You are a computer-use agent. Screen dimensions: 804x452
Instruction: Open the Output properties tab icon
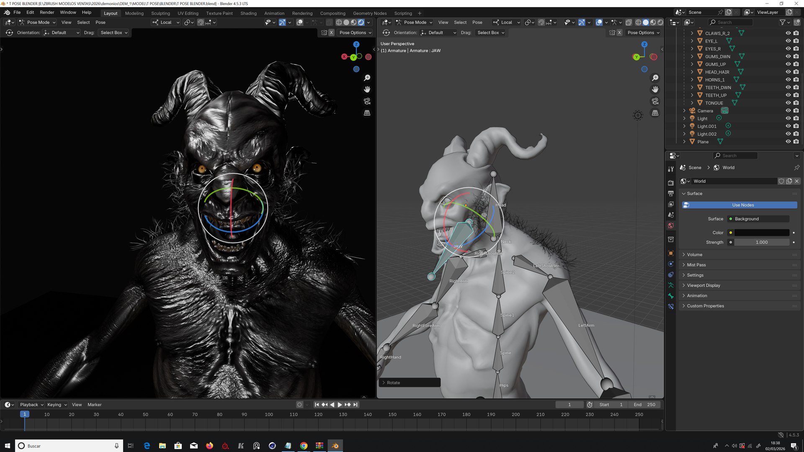[x=671, y=193]
